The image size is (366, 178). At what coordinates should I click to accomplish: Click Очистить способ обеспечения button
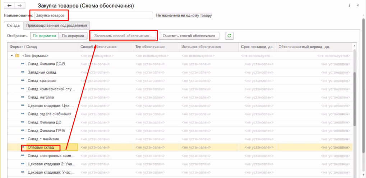tap(189, 36)
